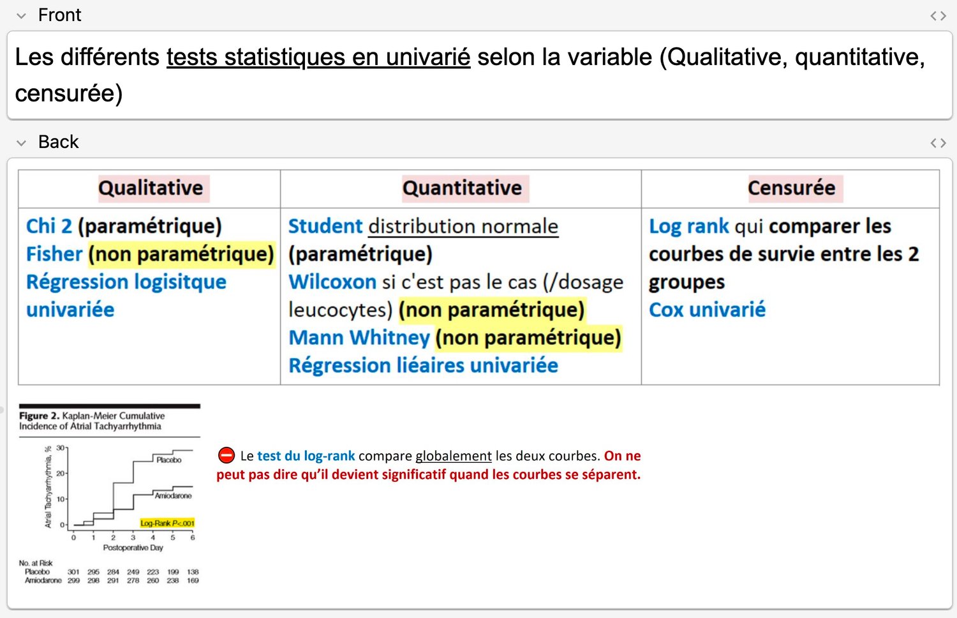Click the blue 'Fisher' test name

pyautogui.click(x=54, y=254)
